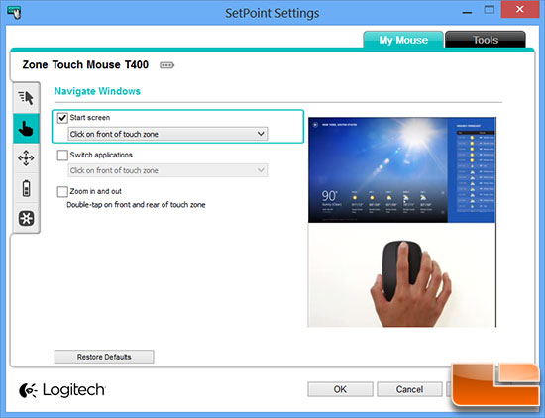Enable the Switch applications checkbox

62,155
